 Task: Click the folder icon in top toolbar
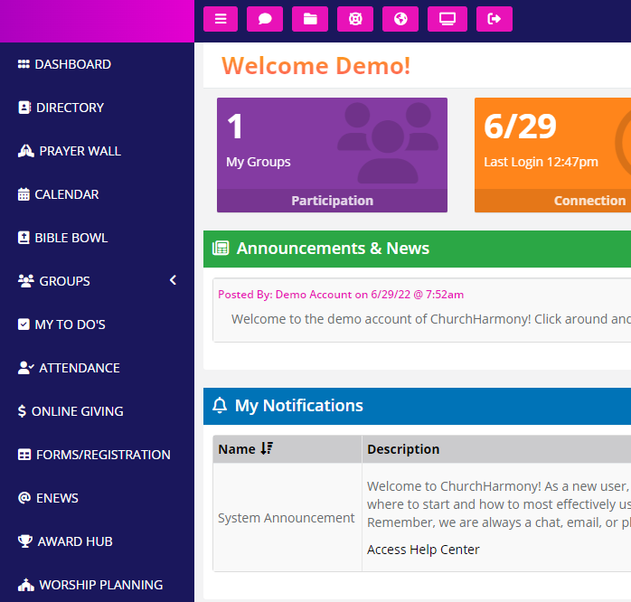click(310, 19)
